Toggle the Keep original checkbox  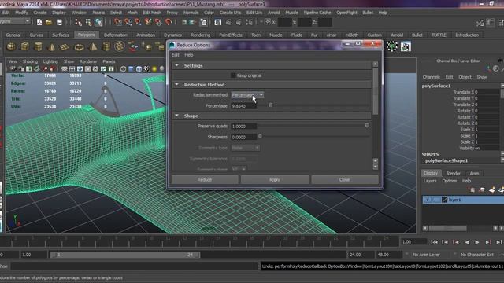point(233,75)
